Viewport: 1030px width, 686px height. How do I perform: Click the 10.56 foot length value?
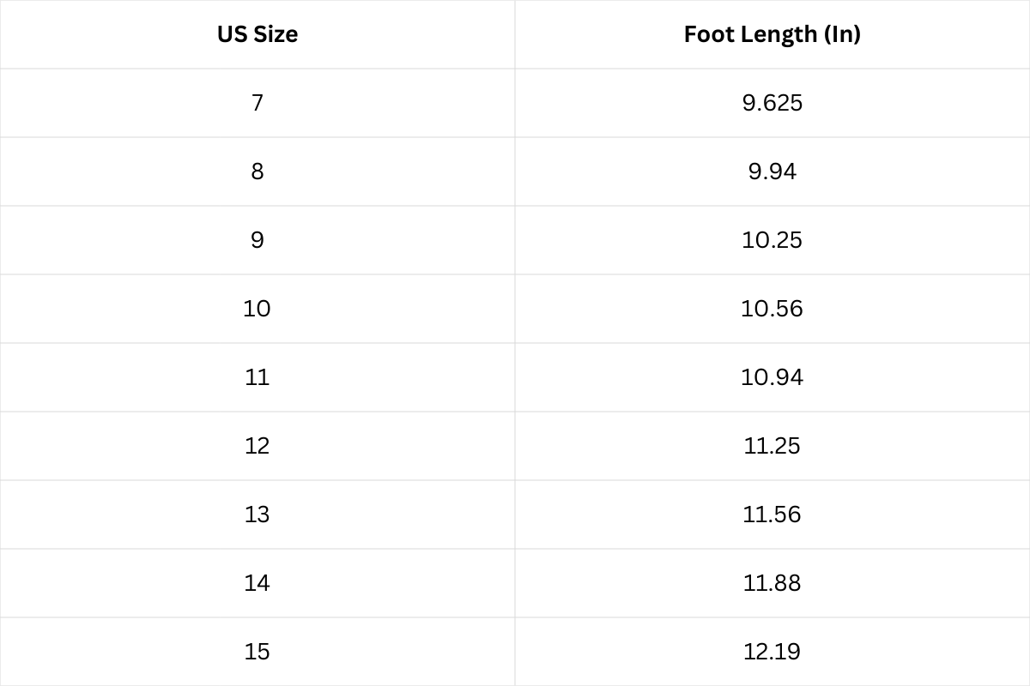[x=772, y=309]
